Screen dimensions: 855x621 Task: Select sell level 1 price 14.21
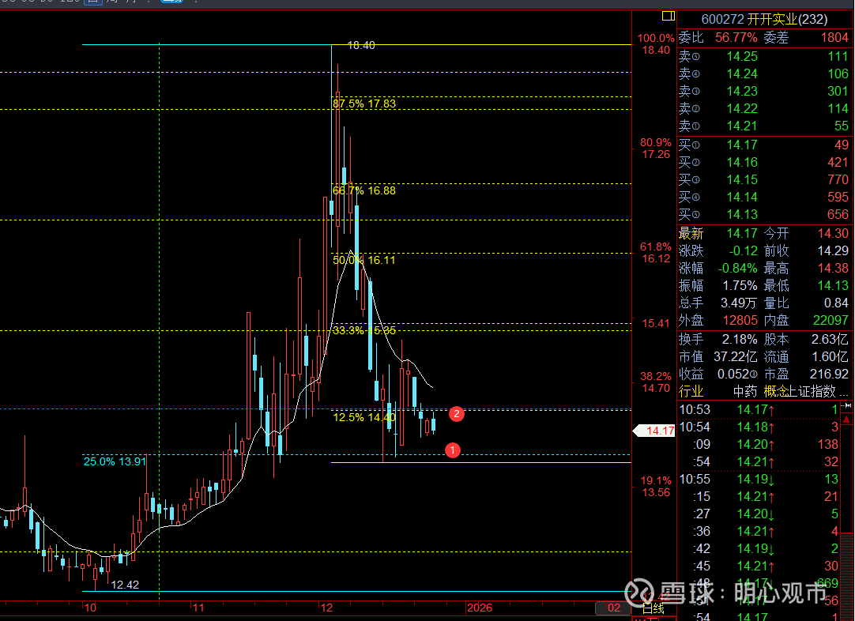click(x=741, y=126)
